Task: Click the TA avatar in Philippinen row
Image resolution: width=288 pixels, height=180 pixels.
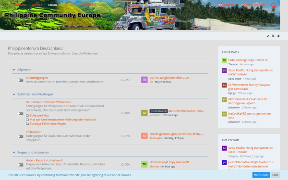Action: [144, 136]
